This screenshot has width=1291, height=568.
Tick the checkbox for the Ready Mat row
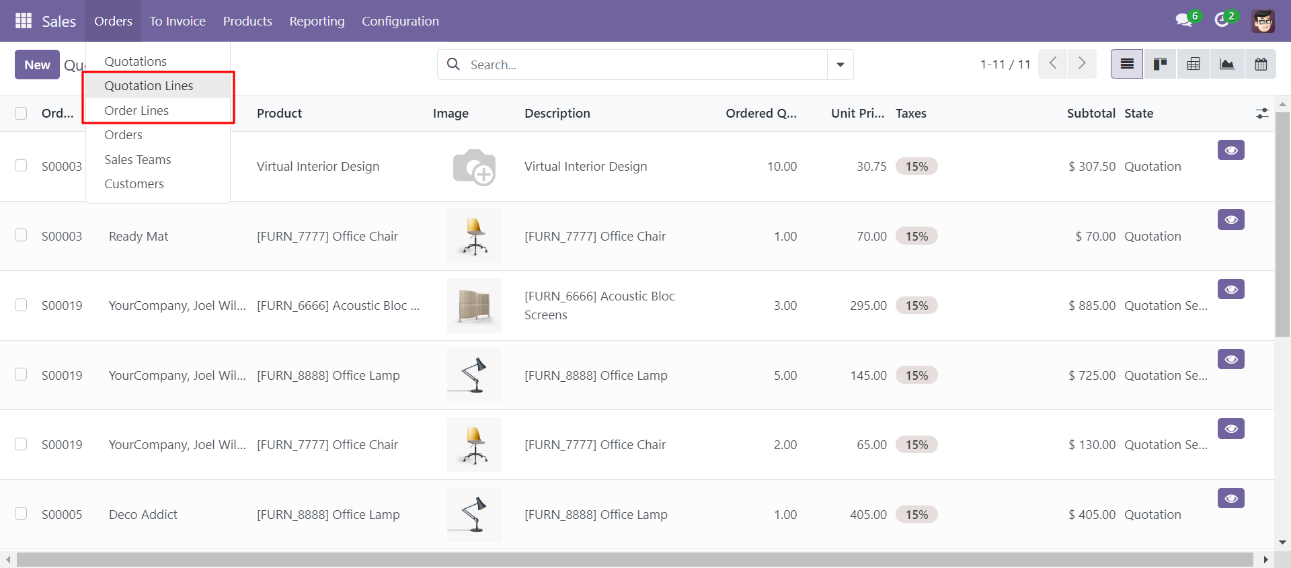point(21,235)
